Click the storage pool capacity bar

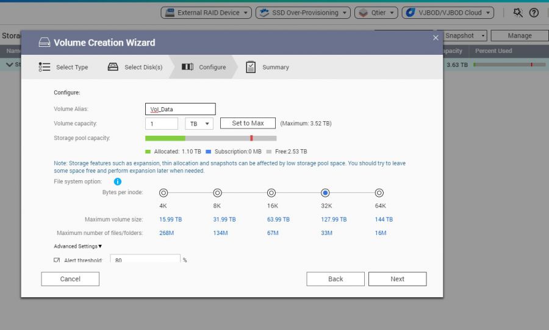pos(210,138)
